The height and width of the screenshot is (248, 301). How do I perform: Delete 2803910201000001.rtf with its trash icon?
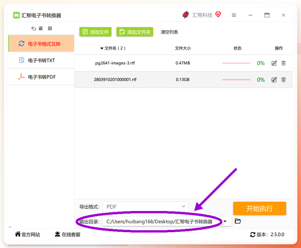coord(283,80)
